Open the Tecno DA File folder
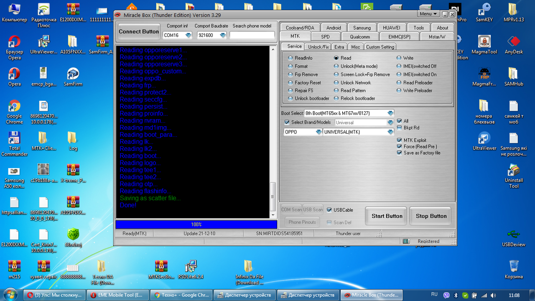The height and width of the screenshot is (301, 535). [102, 272]
